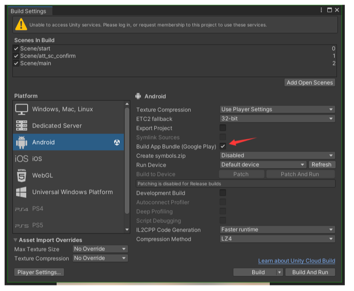Click the Autoconnect Profiler checkbox
This screenshot has height=291, width=354.
(223, 202)
